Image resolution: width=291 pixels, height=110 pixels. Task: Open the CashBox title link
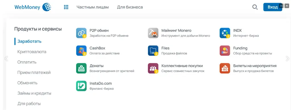[x=97, y=48]
